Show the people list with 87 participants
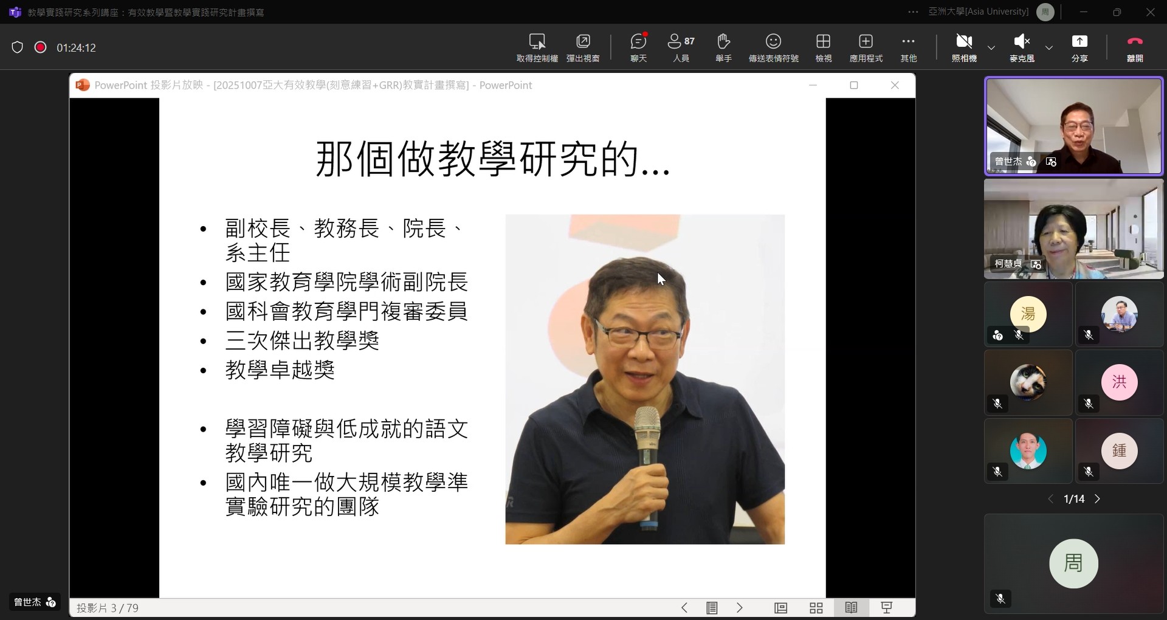The height and width of the screenshot is (620, 1167). pos(681,47)
